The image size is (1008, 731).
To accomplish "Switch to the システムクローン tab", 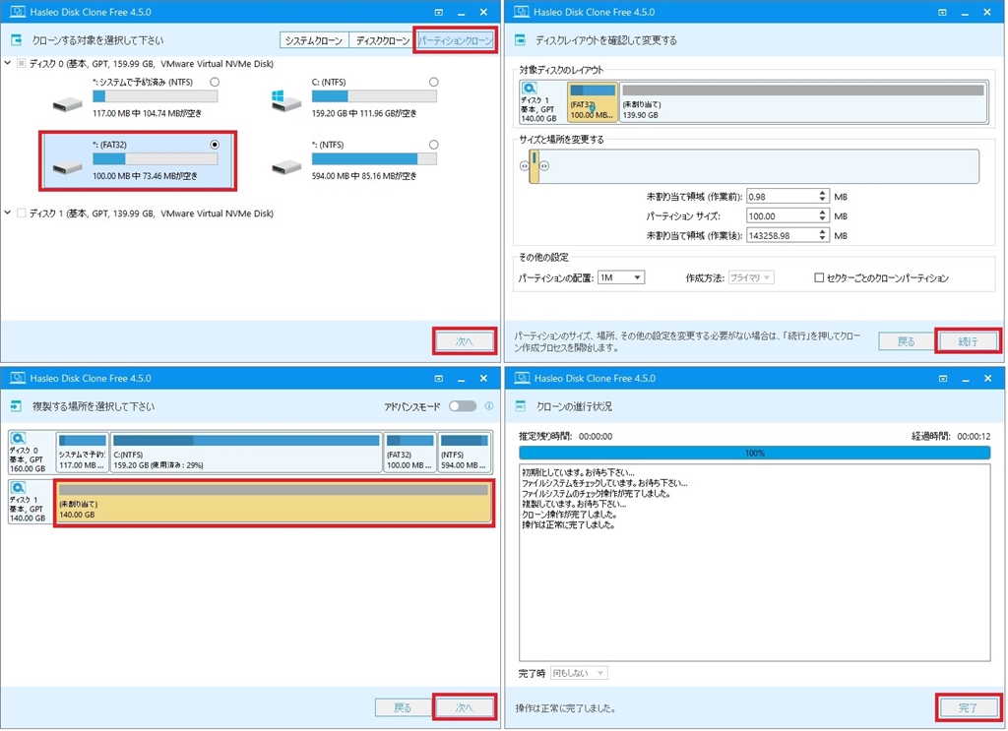I will (x=314, y=40).
